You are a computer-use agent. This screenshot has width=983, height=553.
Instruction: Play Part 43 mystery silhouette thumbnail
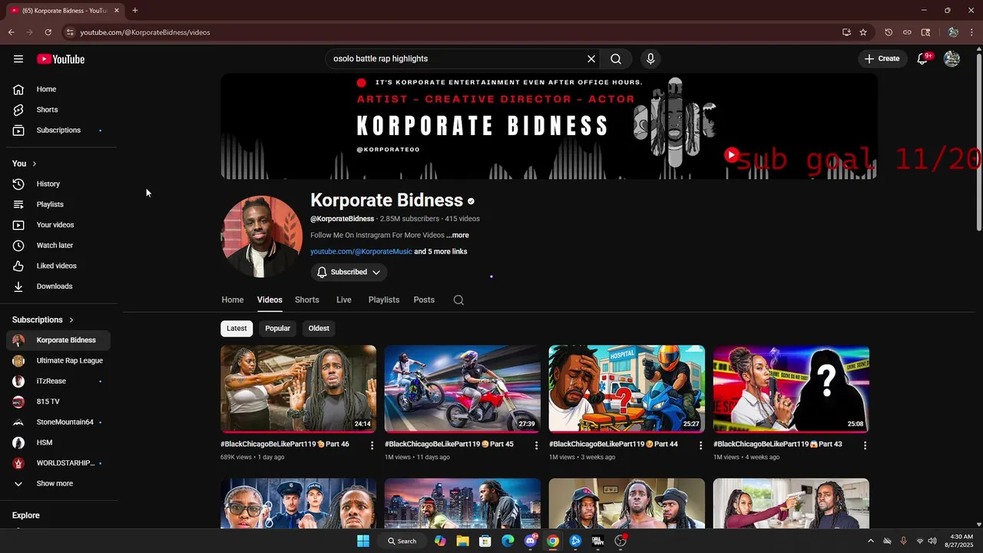(791, 389)
